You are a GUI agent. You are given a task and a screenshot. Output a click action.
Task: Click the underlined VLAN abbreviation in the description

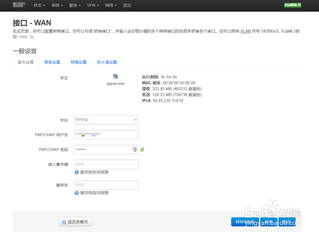(246, 31)
